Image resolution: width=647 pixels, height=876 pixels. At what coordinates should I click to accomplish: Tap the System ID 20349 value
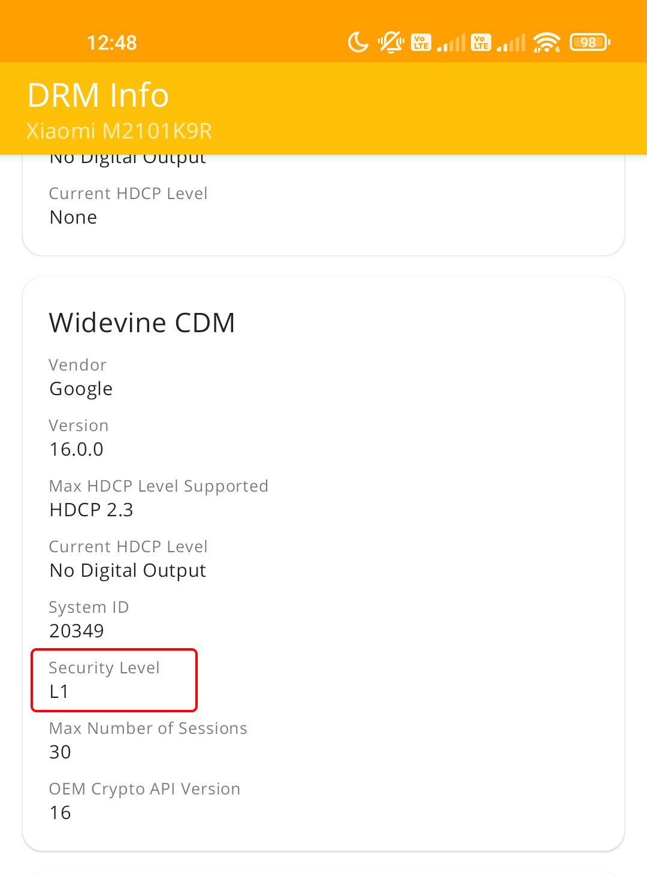point(76,631)
